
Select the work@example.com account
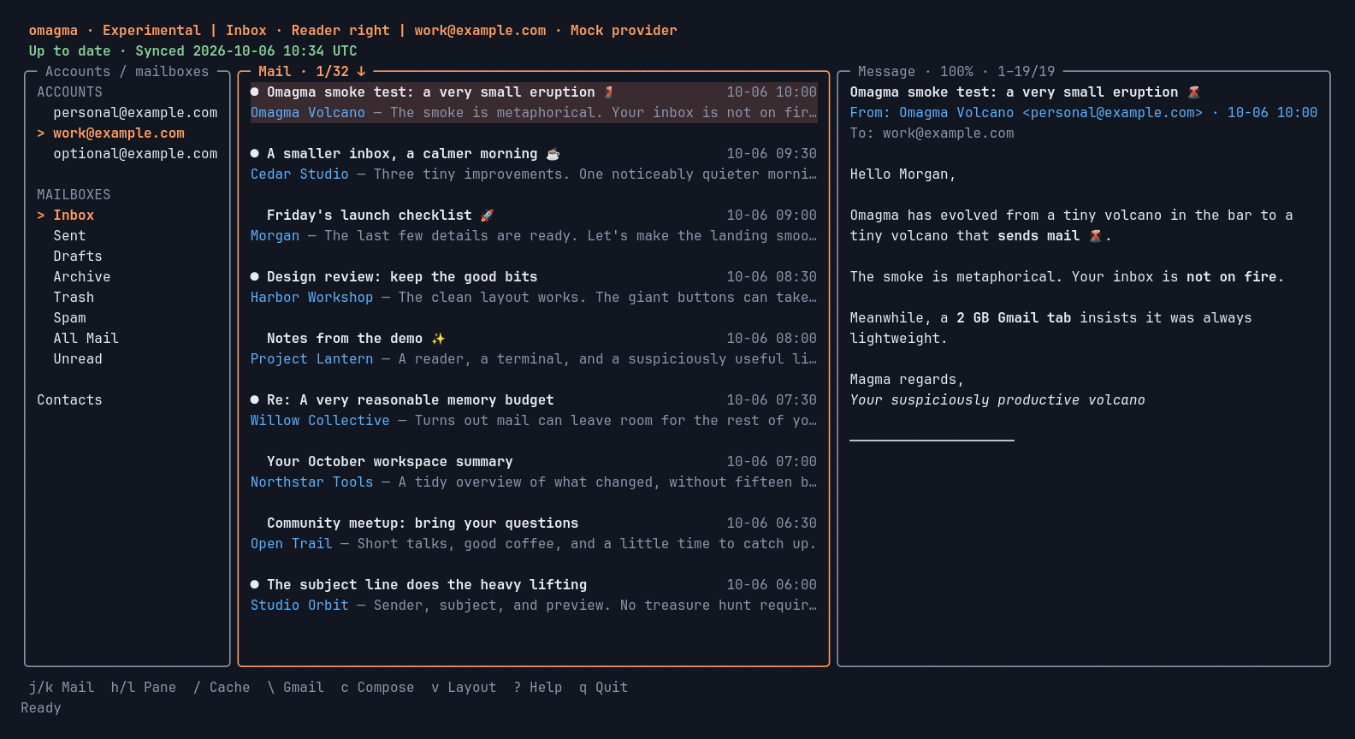pyautogui.click(x=119, y=133)
